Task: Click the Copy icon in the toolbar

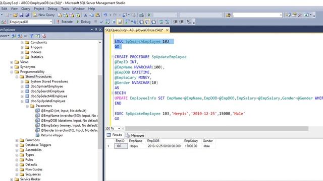Action: [x=91, y=15]
